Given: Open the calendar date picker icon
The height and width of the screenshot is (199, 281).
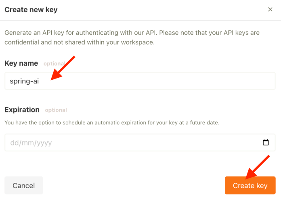Looking at the screenshot, I should (x=266, y=142).
